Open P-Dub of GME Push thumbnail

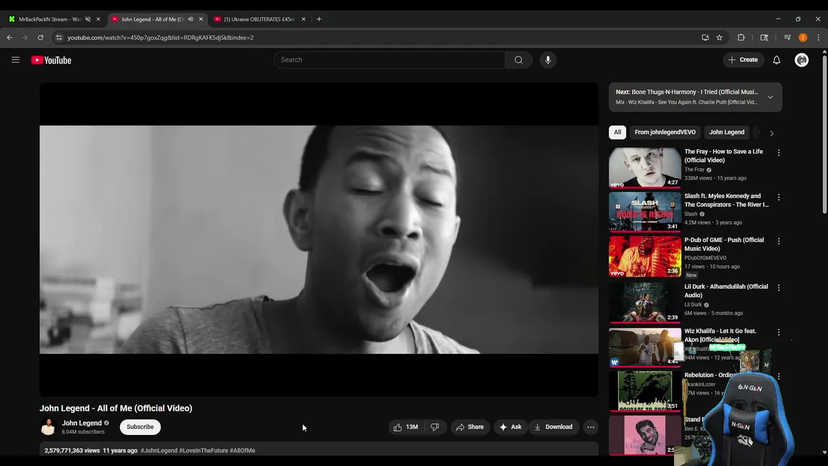pos(645,256)
